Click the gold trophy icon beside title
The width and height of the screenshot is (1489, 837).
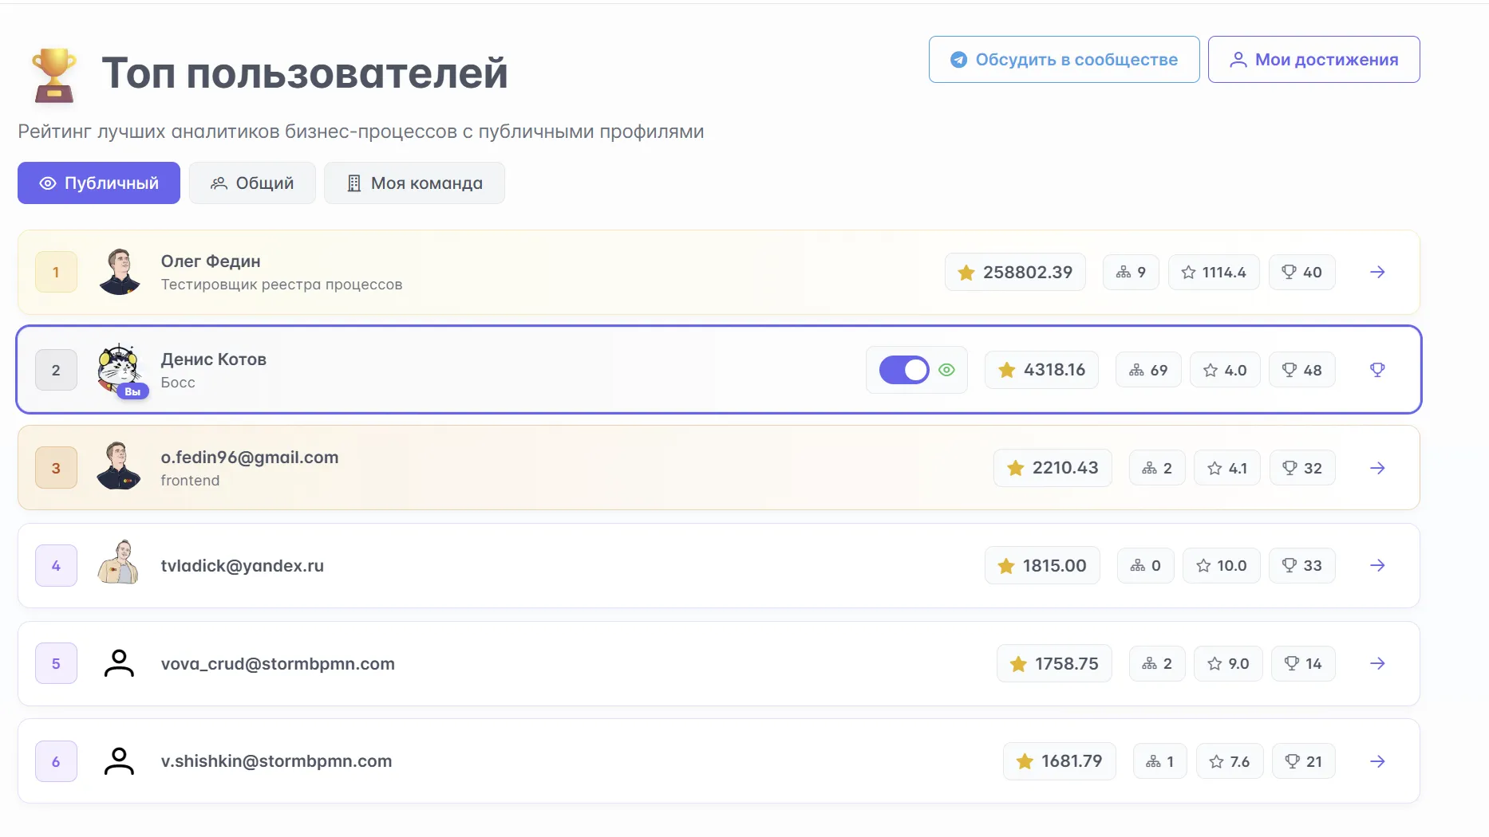[x=54, y=75]
